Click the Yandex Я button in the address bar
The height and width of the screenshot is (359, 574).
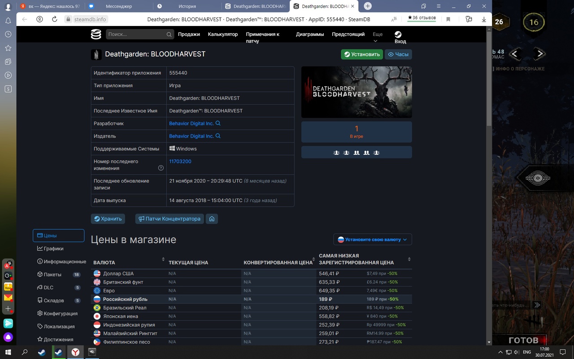(x=39, y=19)
